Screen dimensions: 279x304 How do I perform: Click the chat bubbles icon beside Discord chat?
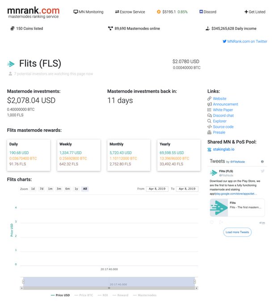209,115
